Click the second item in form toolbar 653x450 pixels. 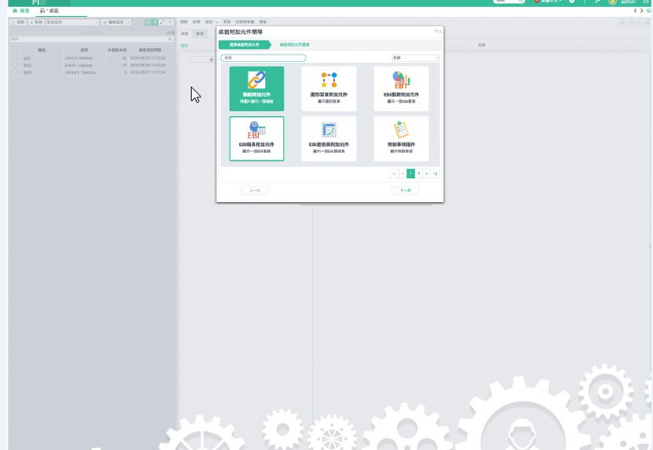(x=196, y=22)
